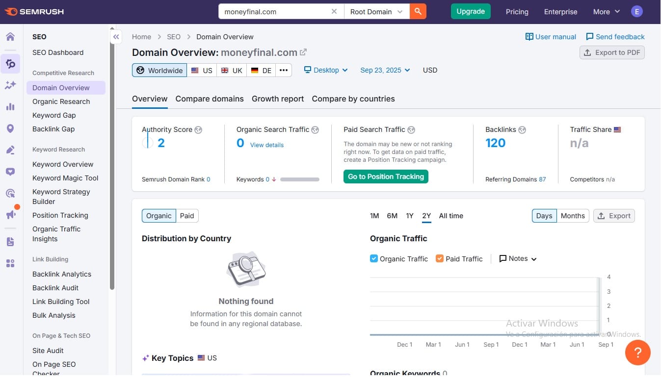Switch to the Compare domains tab
This screenshot has height=380, width=661.
(210, 99)
